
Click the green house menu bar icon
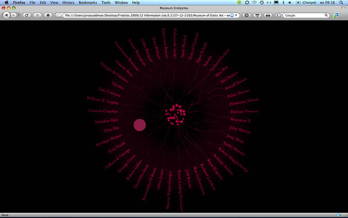point(239,3)
